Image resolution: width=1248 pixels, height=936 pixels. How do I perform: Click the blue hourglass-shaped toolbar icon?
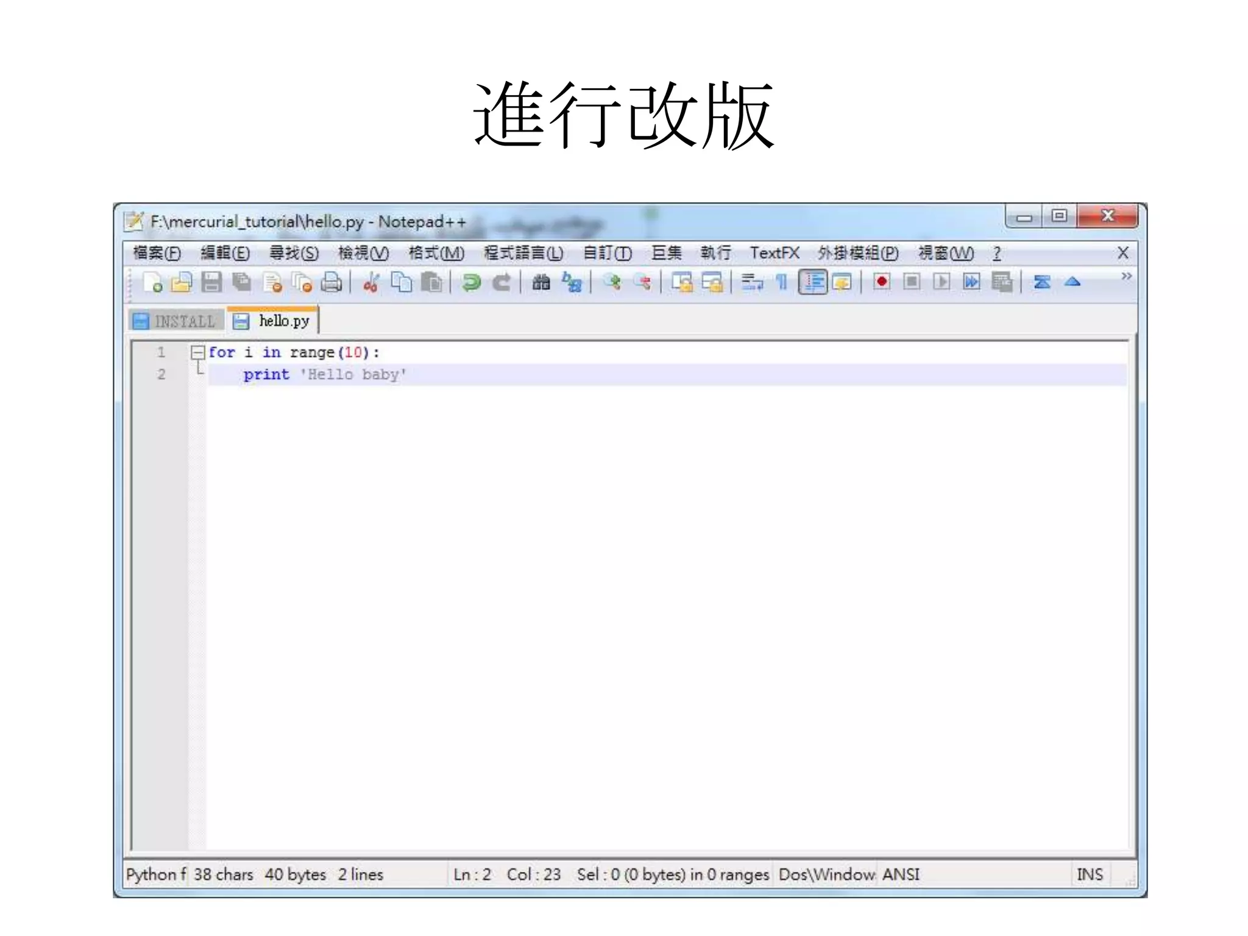point(1042,282)
